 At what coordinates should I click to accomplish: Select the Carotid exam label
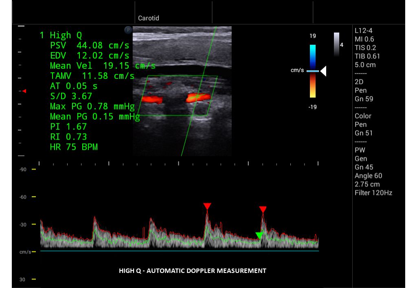click(148, 18)
